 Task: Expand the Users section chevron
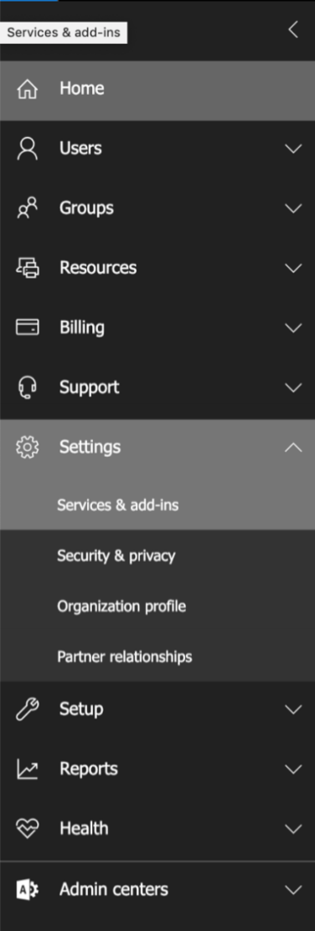293,149
